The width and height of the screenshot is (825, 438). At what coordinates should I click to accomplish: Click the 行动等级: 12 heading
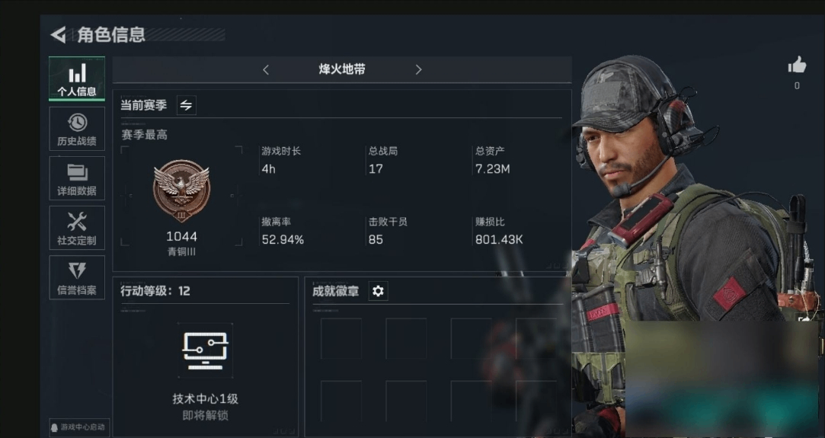[155, 291]
